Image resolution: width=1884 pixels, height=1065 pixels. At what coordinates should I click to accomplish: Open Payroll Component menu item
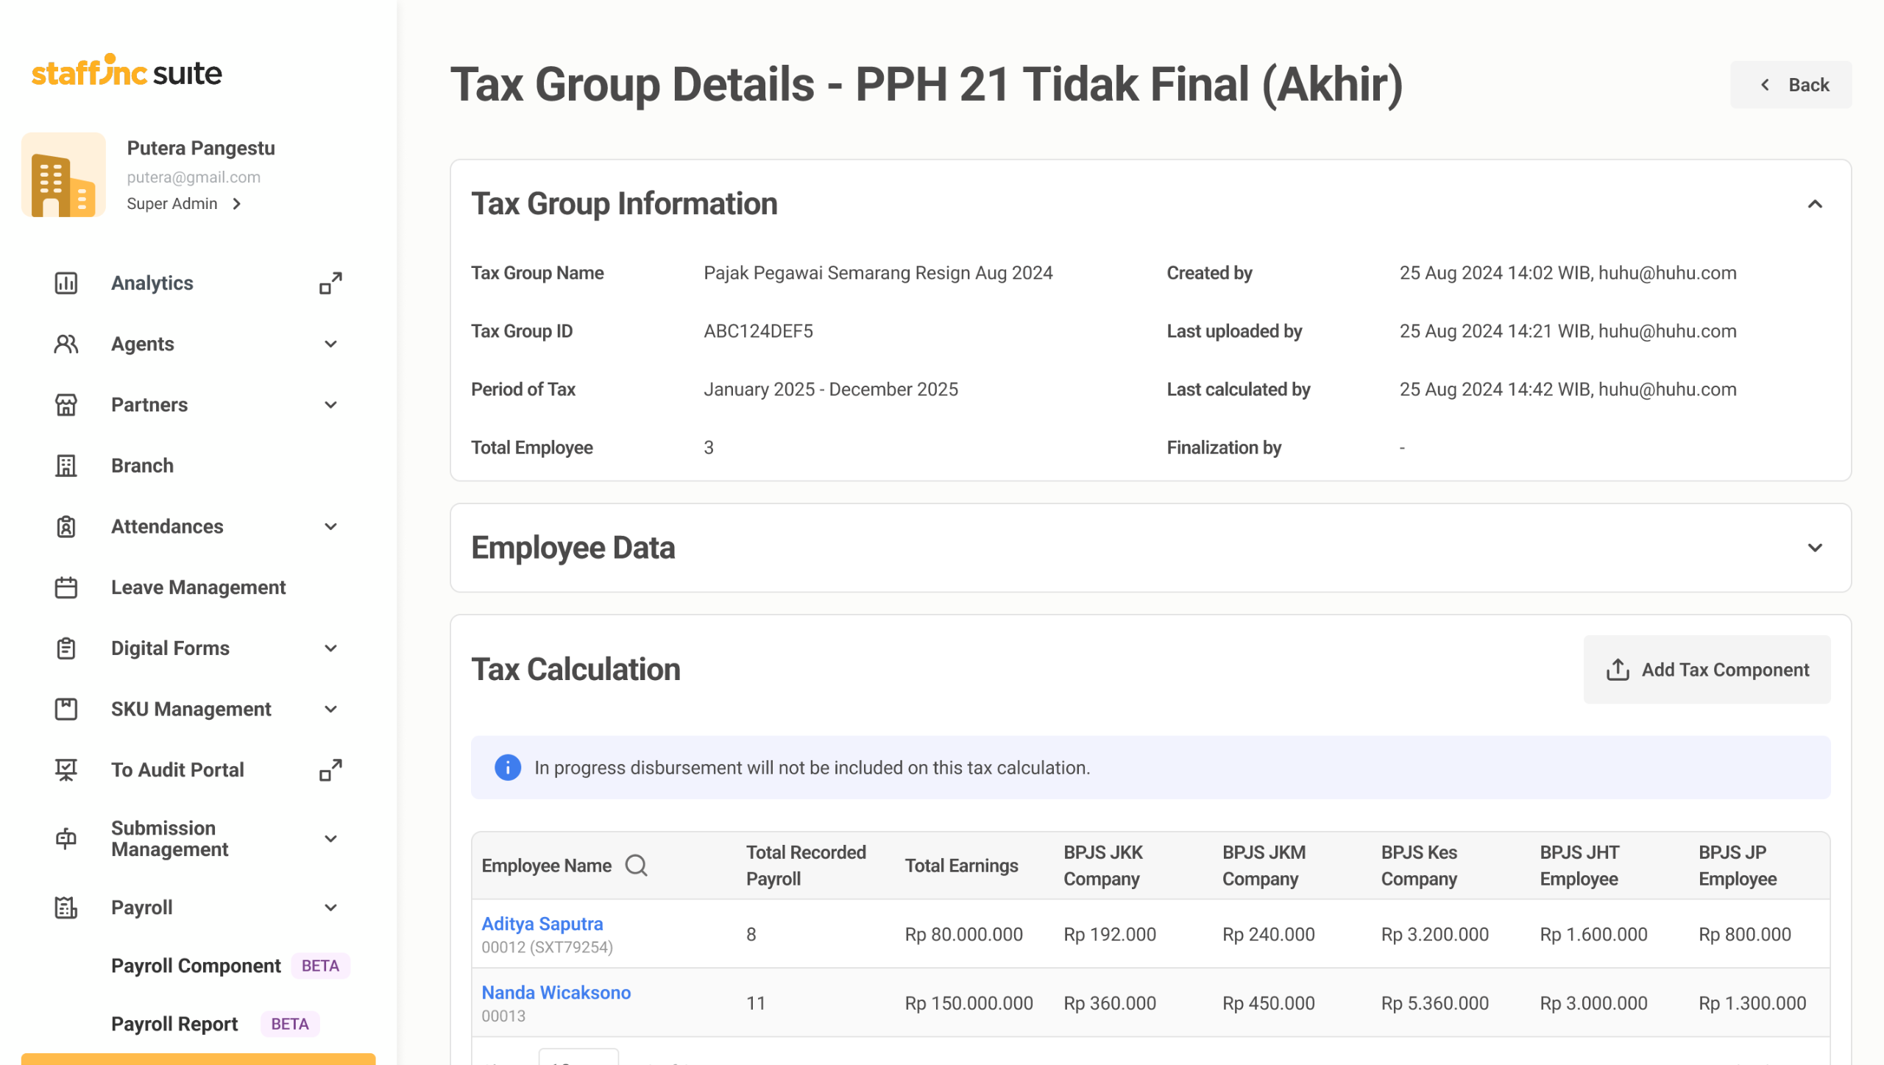tap(196, 966)
